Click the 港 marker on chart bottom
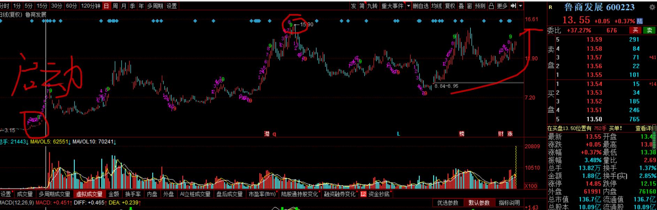The height and width of the screenshot is (210, 657). [267, 134]
